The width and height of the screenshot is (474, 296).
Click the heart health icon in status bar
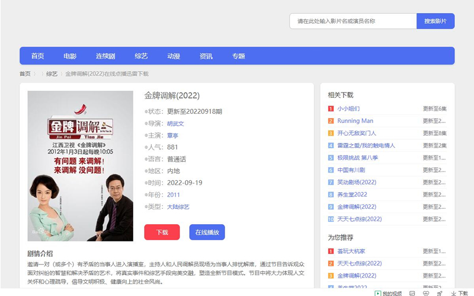pyautogui.click(x=427, y=293)
